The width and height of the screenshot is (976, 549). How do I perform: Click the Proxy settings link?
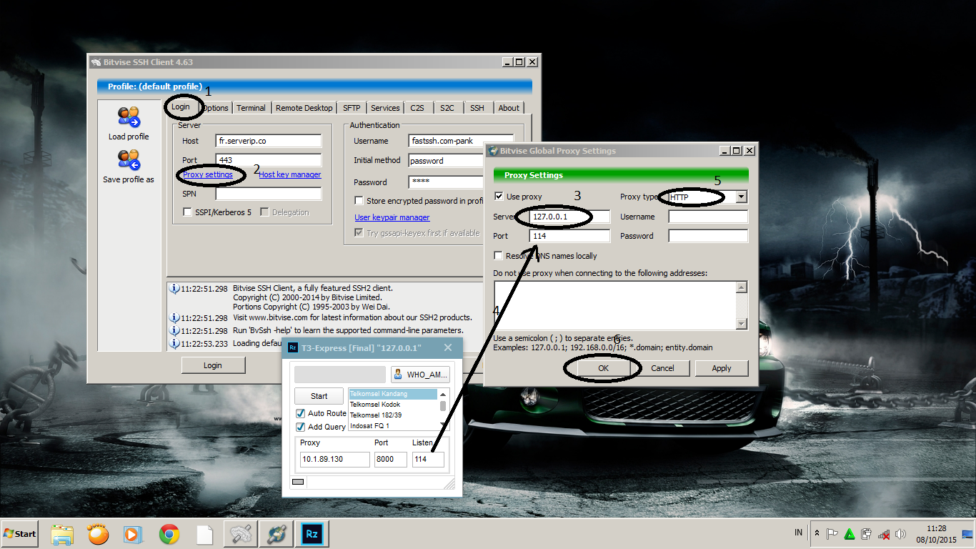click(x=208, y=174)
